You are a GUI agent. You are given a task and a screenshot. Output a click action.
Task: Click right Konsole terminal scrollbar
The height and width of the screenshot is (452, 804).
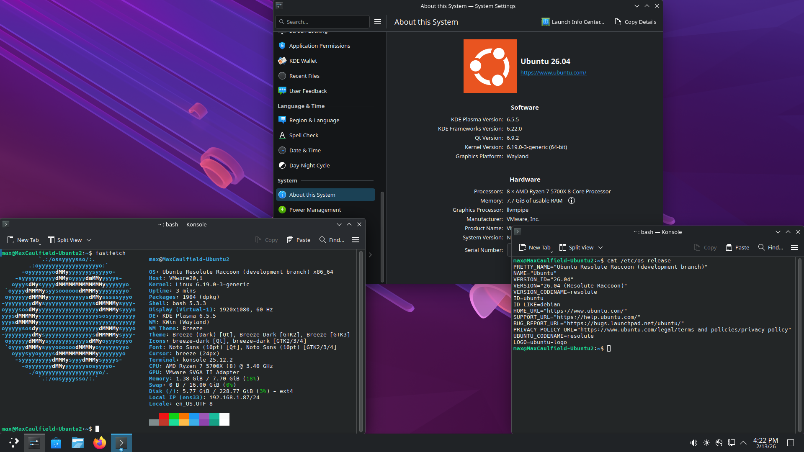799,345
